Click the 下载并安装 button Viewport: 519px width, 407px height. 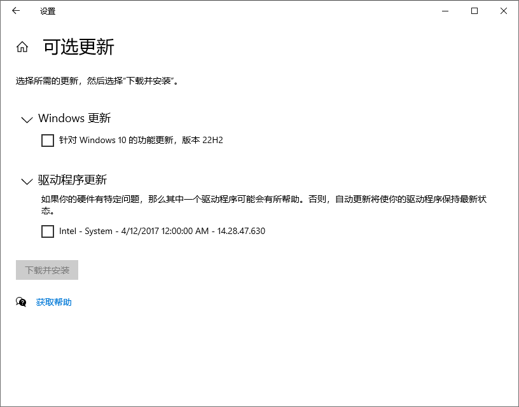click(46, 270)
